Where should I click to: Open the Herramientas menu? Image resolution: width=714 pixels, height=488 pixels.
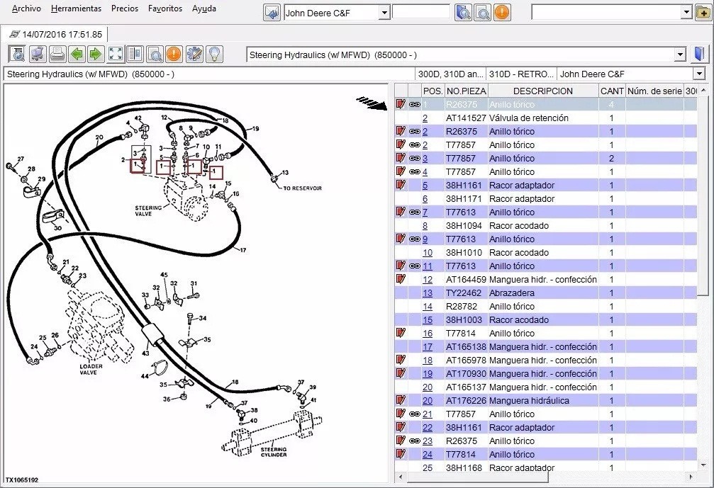pos(76,8)
